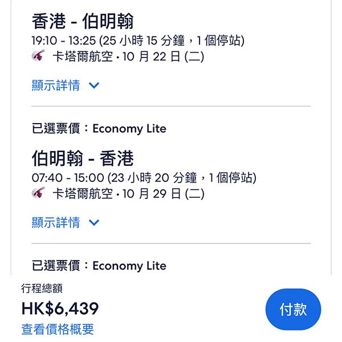The image size is (342, 342).
Task: Click the Qatar Airways logo for the Hong Kong to Birmingham flight
Action: pyautogui.click(x=38, y=57)
